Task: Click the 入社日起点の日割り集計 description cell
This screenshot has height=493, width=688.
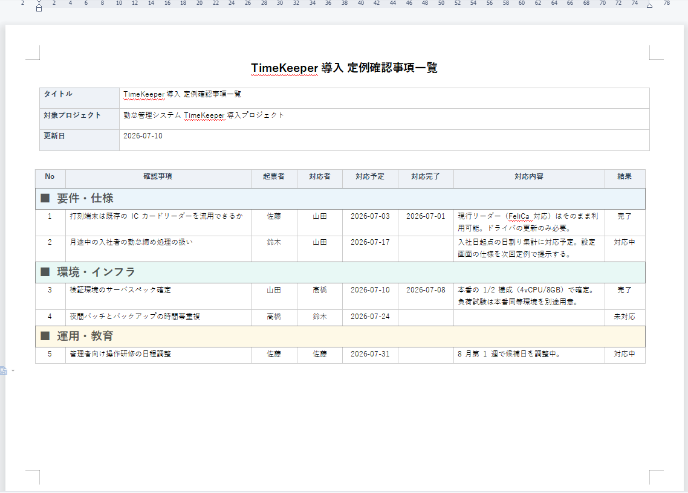Action: coord(529,249)
